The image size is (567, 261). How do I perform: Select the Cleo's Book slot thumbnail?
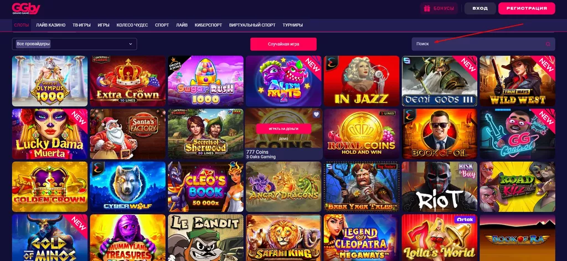tap(205, 186)
